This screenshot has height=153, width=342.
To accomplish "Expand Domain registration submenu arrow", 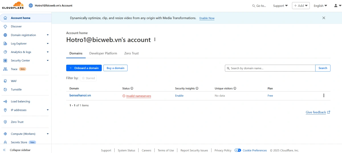I will click(48, 35).
